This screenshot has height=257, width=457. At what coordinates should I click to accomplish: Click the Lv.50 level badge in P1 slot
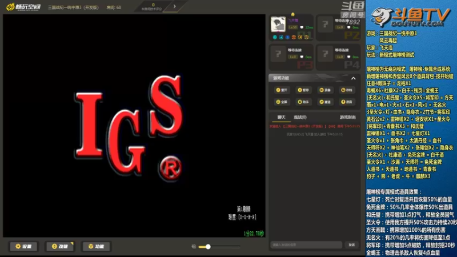point(292,27)
